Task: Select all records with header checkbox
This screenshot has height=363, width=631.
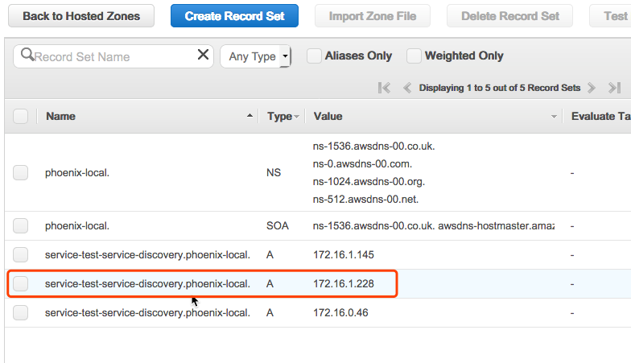Action: (21, 117)
